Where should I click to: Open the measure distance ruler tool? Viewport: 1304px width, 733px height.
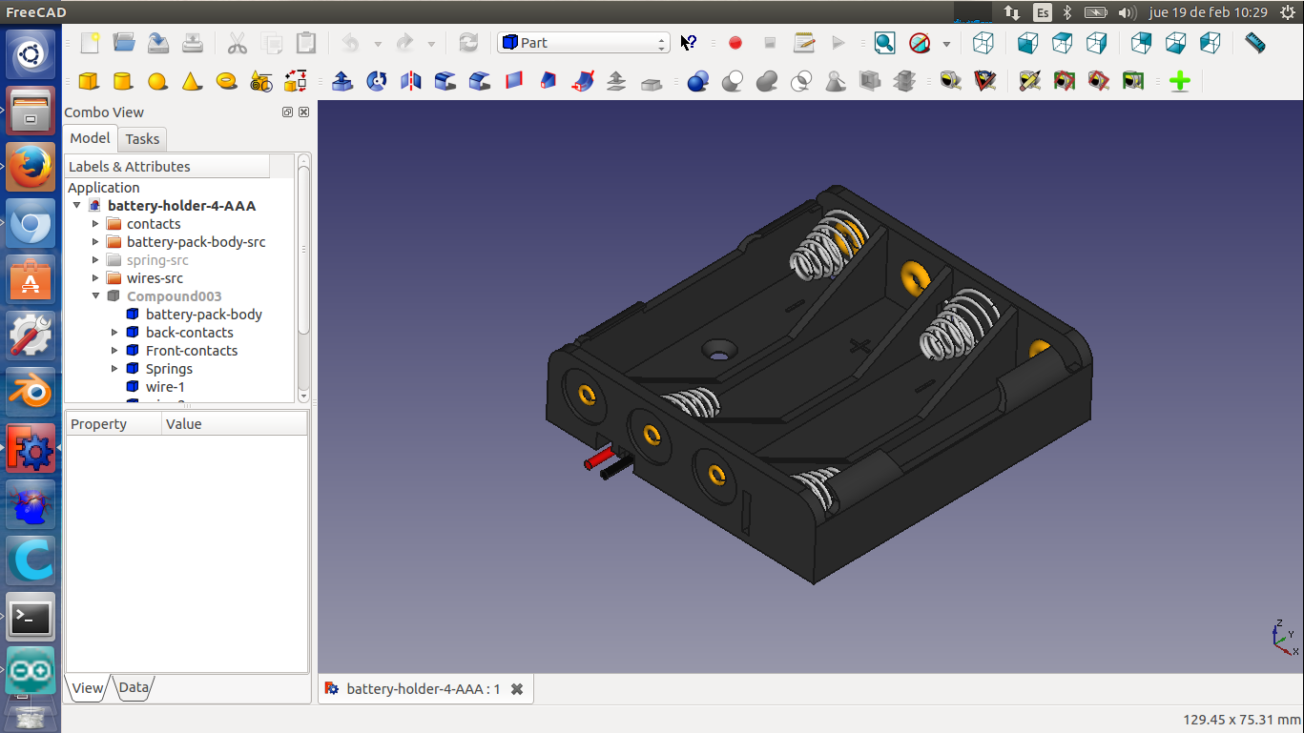[1255, 43]
